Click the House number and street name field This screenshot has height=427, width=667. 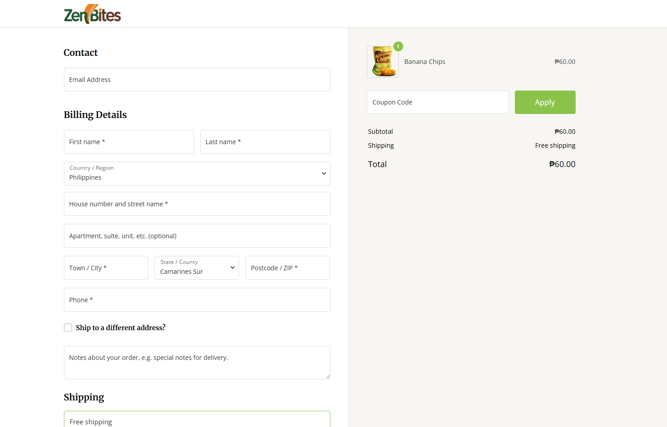[197, 204]
